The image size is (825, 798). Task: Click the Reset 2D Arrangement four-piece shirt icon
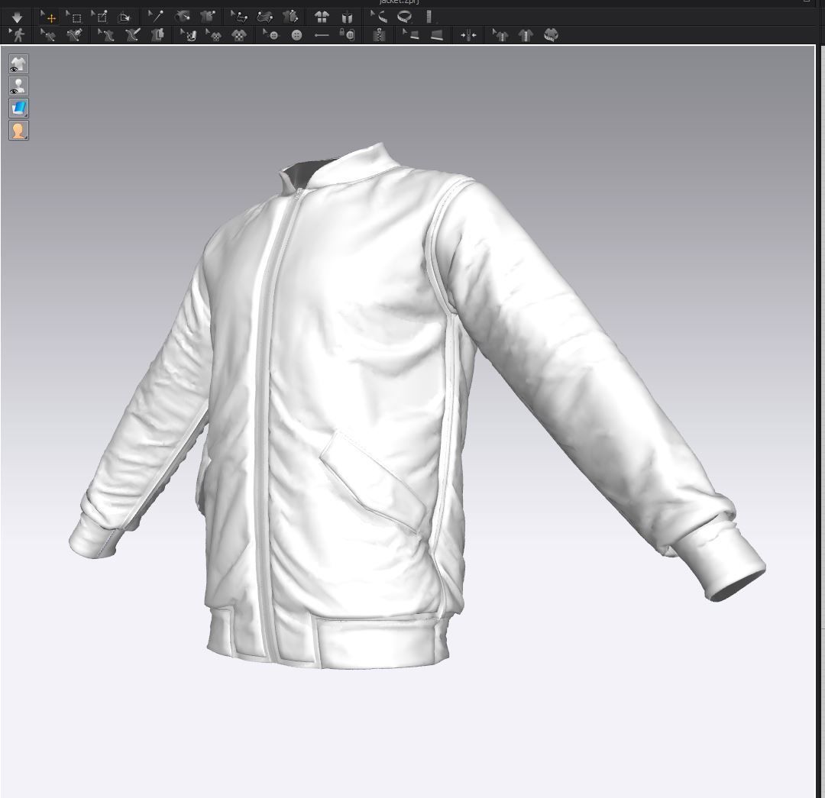pos(322,18)
